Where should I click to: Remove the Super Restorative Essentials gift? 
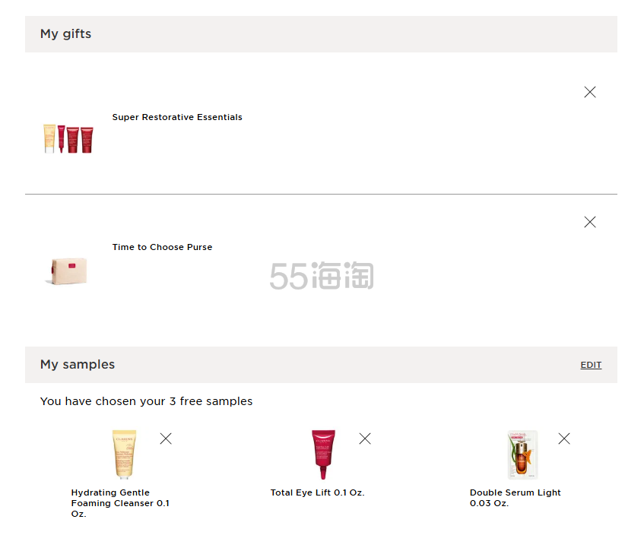(590, 92)
